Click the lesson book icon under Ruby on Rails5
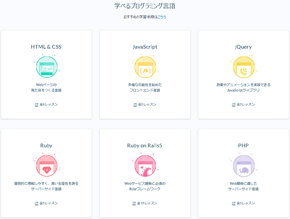This screenshot has height=219, width=290. coord(134,203)
